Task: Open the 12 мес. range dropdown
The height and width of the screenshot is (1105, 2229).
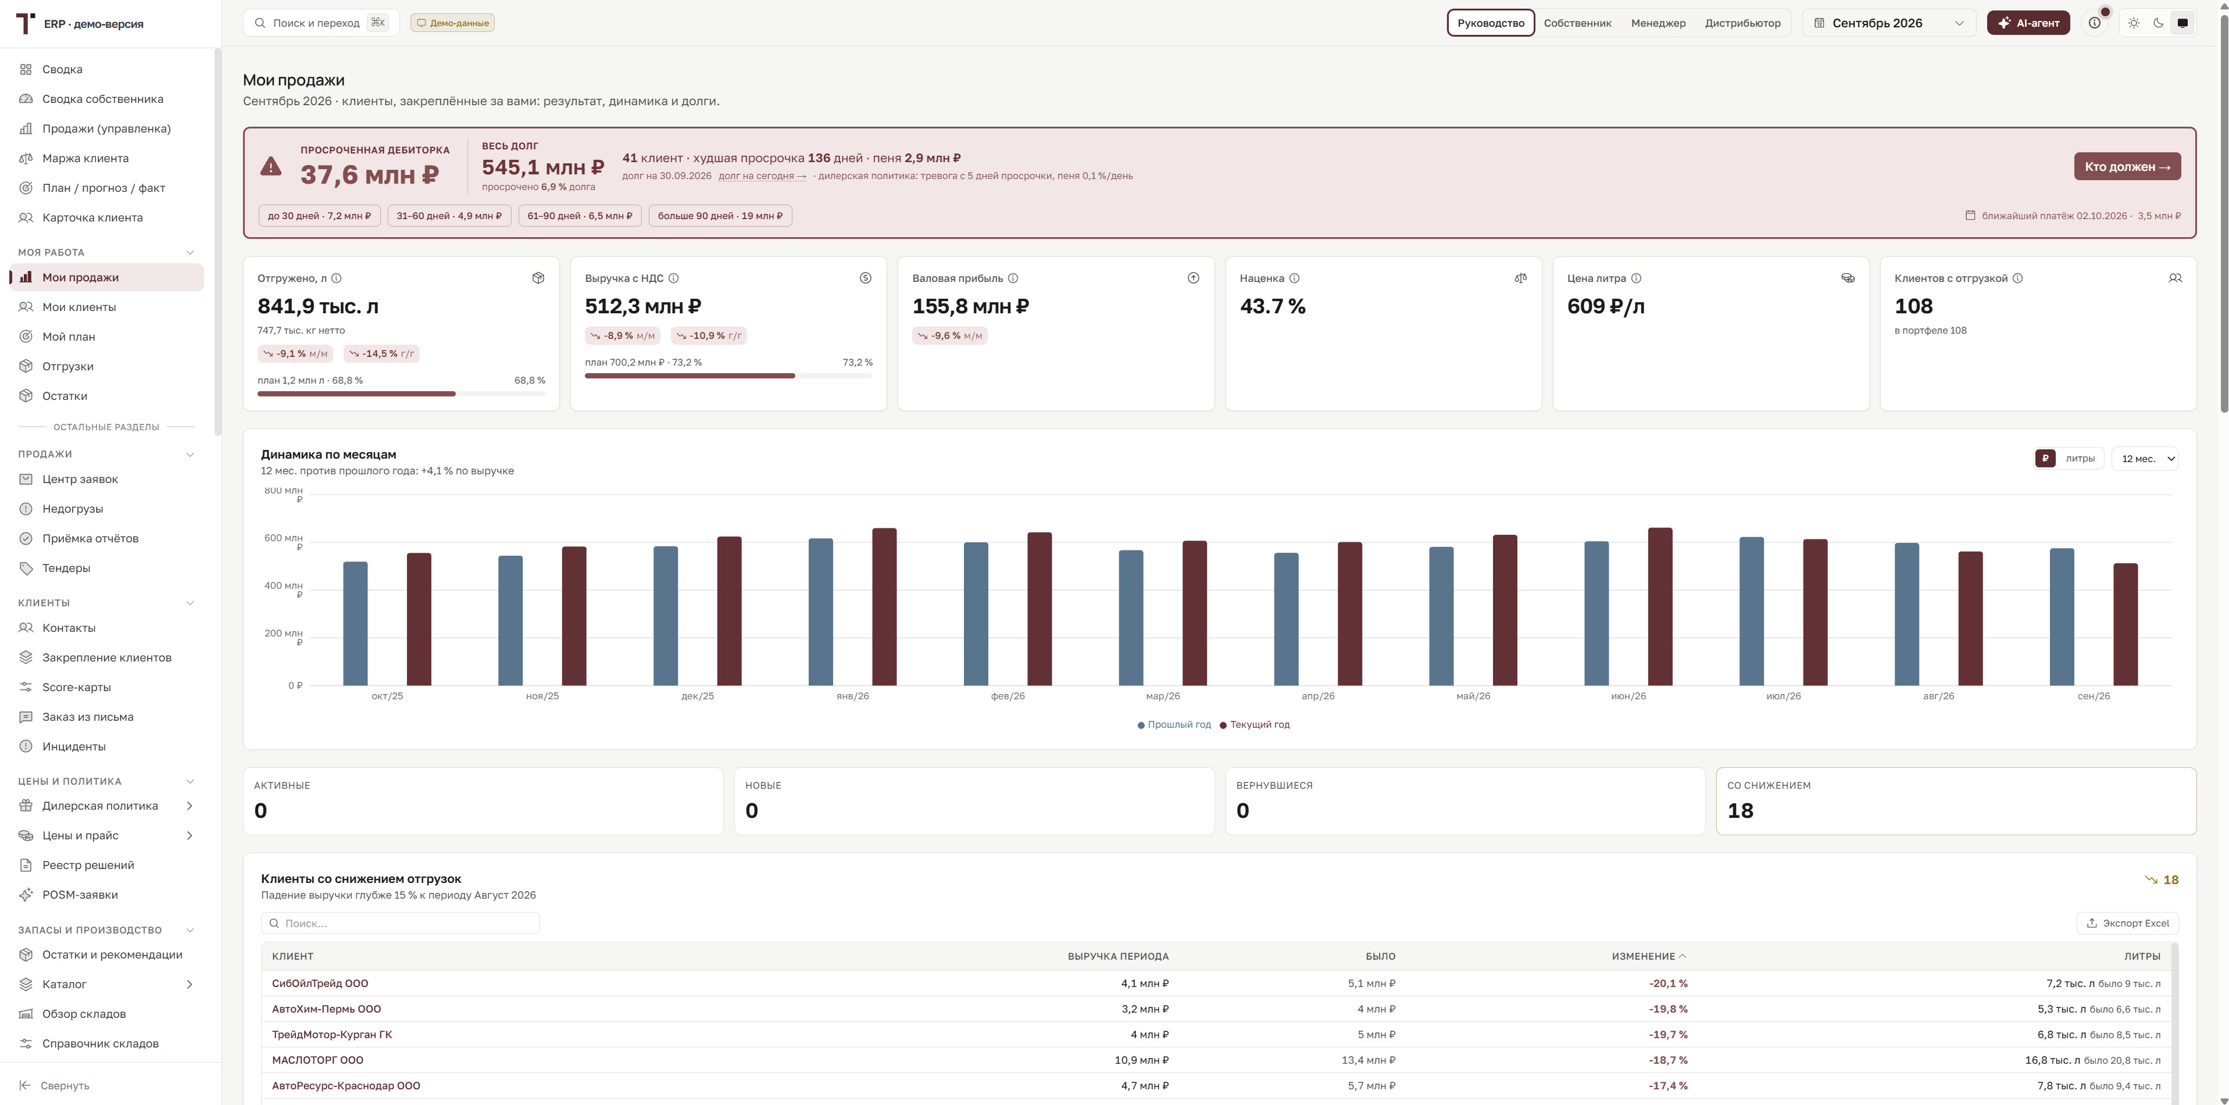Action: (x=2145, y=459)
